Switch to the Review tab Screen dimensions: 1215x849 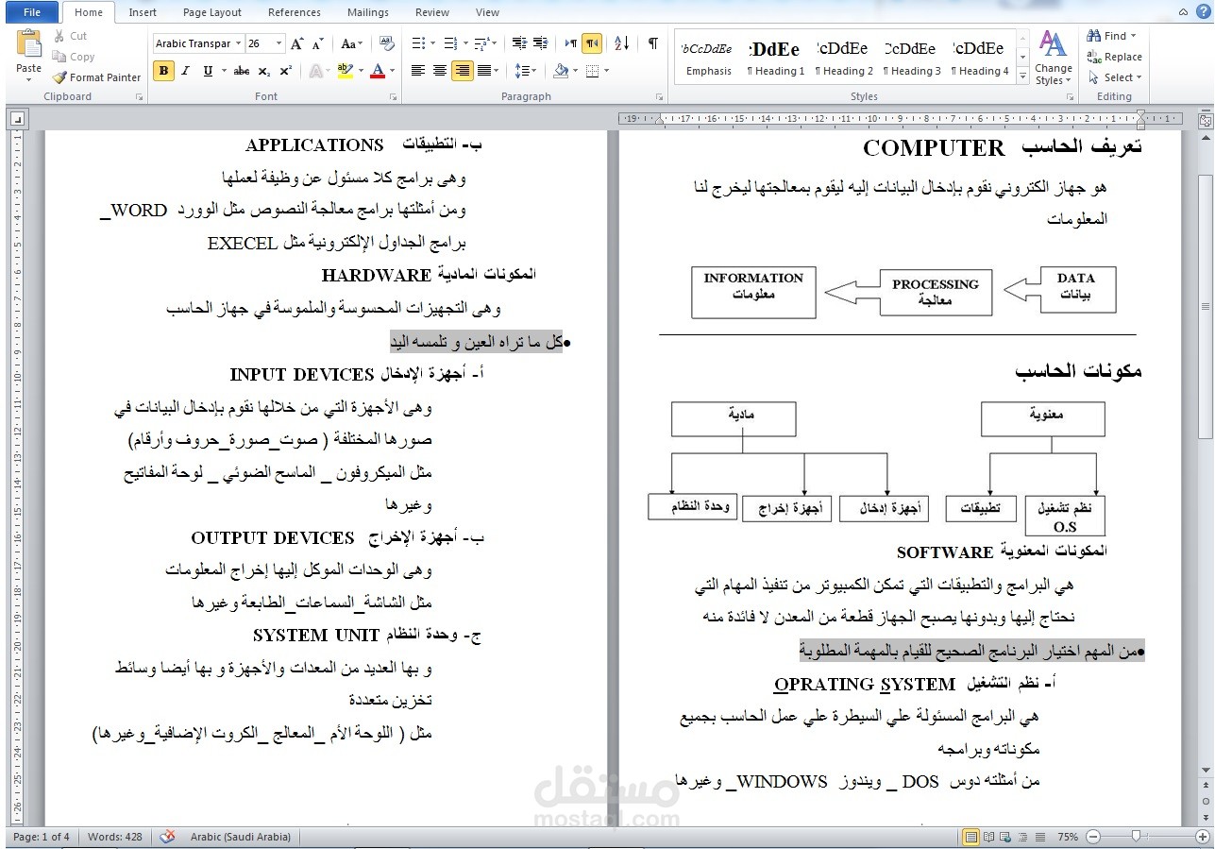click(432, 12)
